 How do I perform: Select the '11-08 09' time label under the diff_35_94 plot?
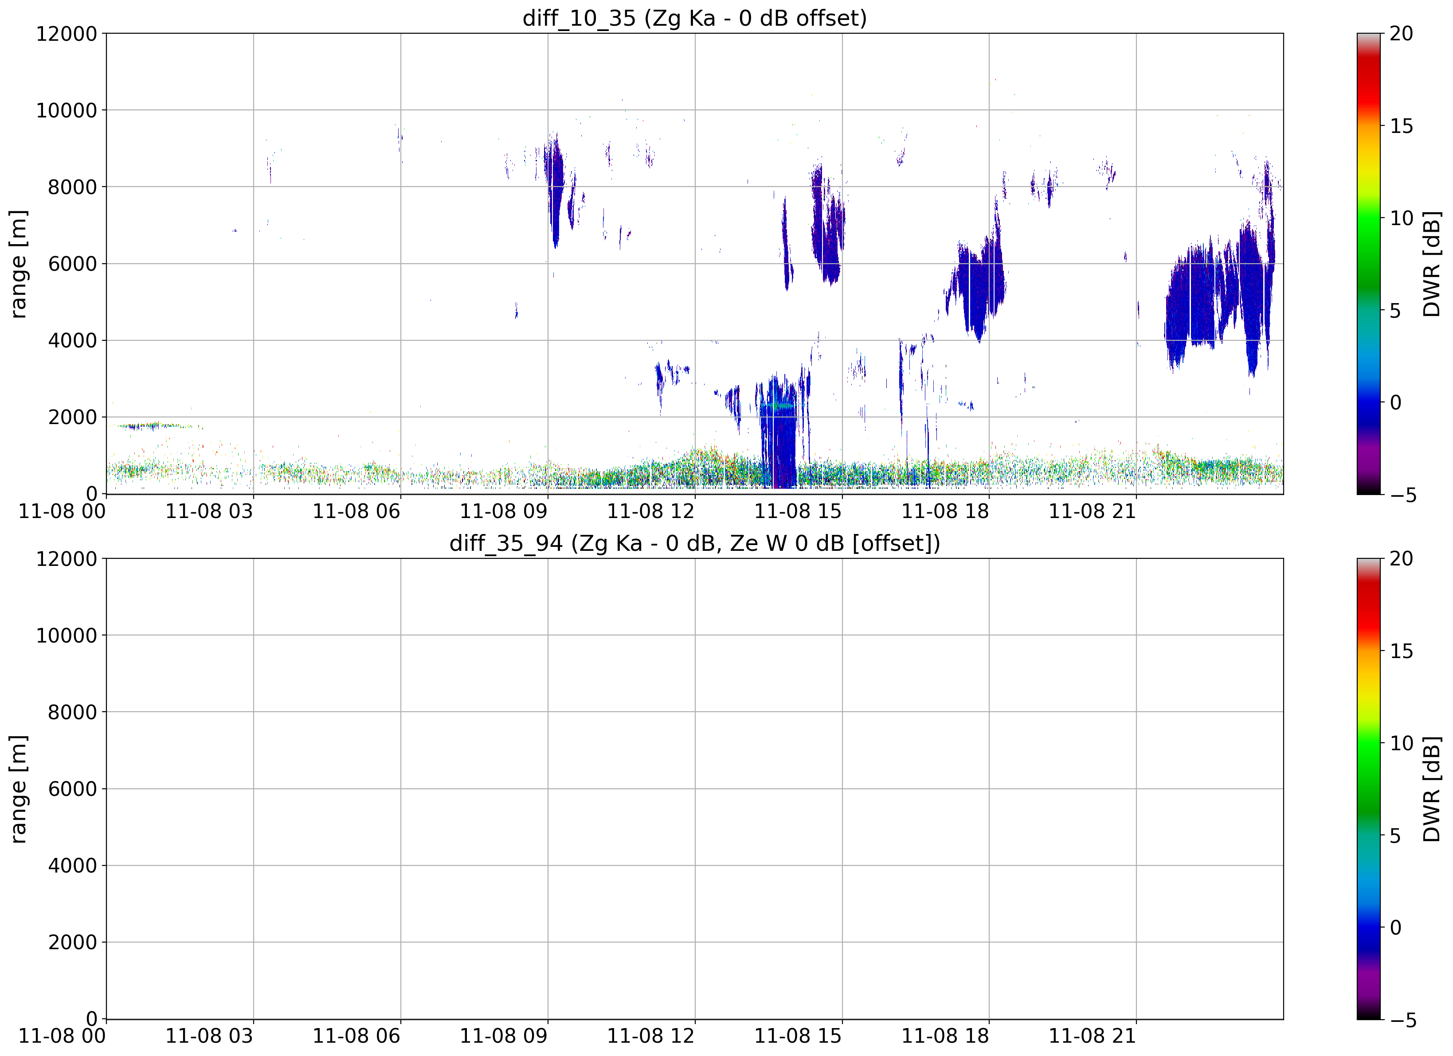pos(504,1036)
